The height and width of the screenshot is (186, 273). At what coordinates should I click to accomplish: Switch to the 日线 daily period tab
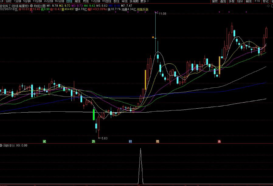pos(69,1)
